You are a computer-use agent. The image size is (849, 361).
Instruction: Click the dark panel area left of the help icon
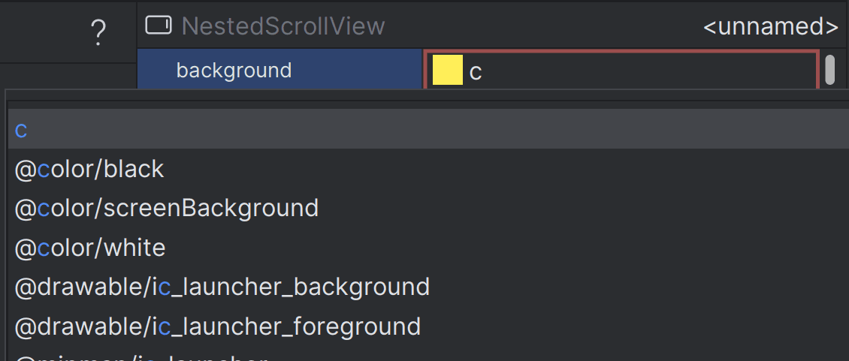click(x=44, y=32)
